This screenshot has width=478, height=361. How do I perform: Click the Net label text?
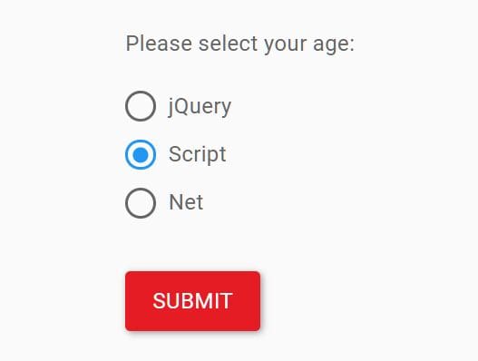(x=186, y=202)
